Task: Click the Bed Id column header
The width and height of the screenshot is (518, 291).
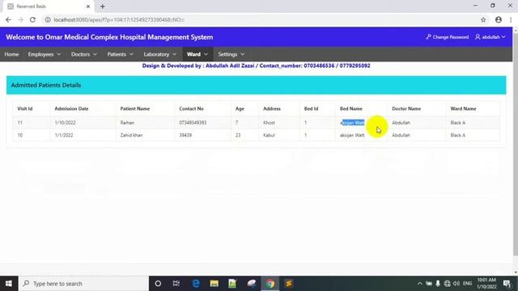Action: (311, 108)
